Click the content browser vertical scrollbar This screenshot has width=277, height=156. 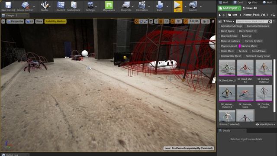pos(274,86)
